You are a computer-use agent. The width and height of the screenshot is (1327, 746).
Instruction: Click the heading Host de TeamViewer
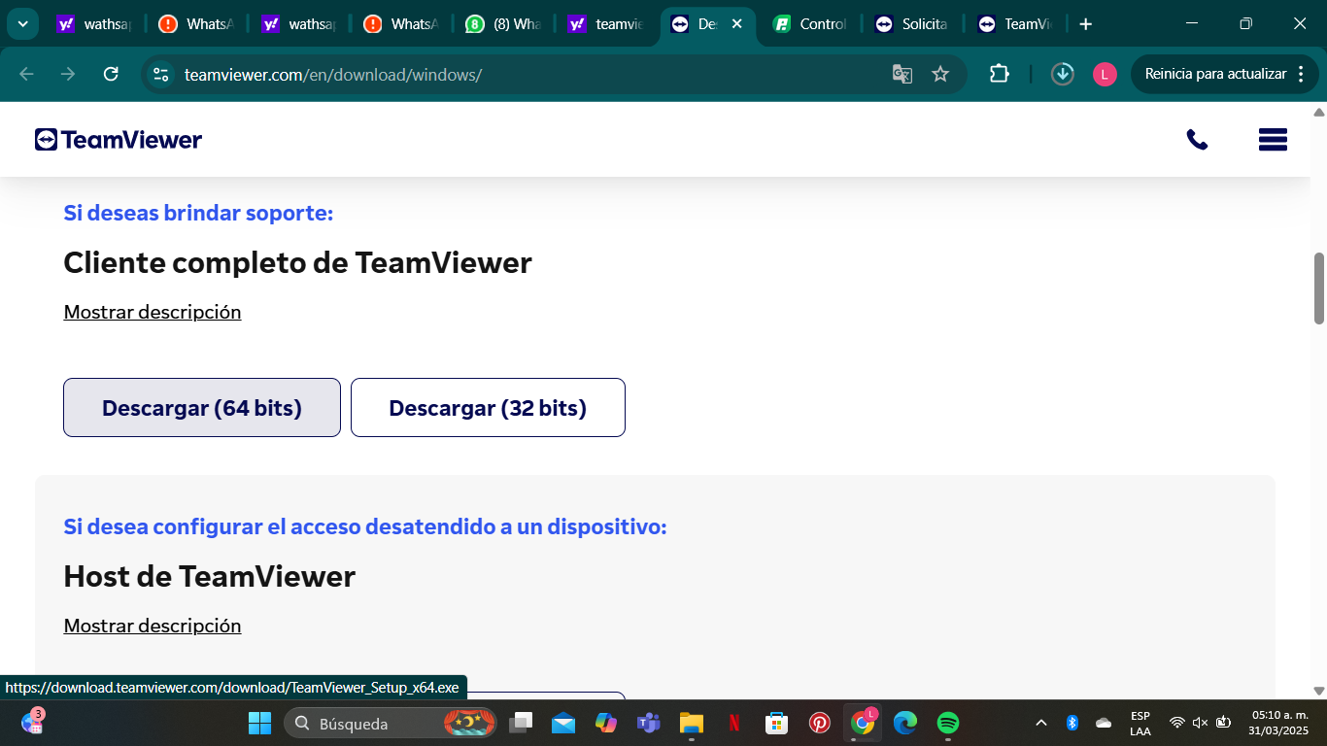(209, 576)
